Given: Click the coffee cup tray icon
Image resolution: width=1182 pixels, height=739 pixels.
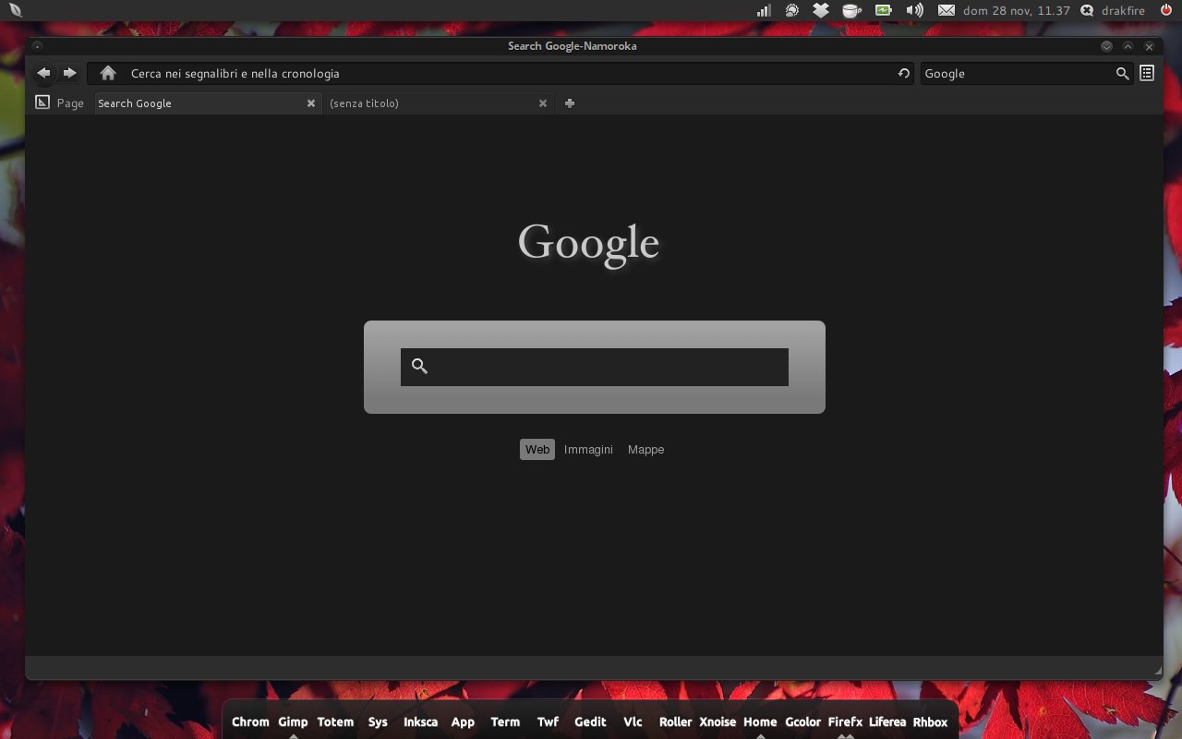Looking at the screenshot, I should tap(851, 10).
